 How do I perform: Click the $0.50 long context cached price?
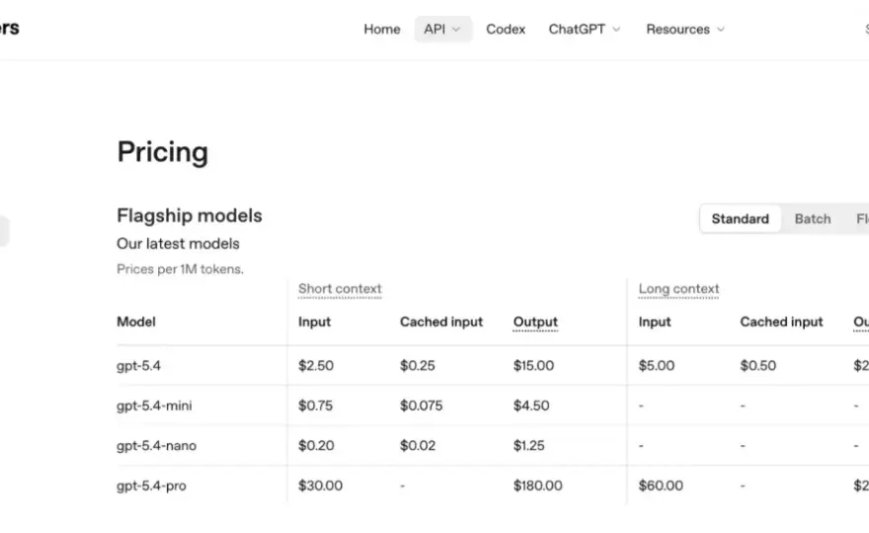click(758, 365)
